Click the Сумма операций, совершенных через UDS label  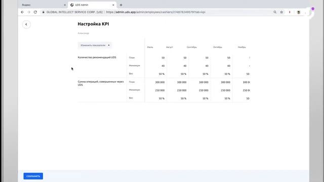coord(101,83)
